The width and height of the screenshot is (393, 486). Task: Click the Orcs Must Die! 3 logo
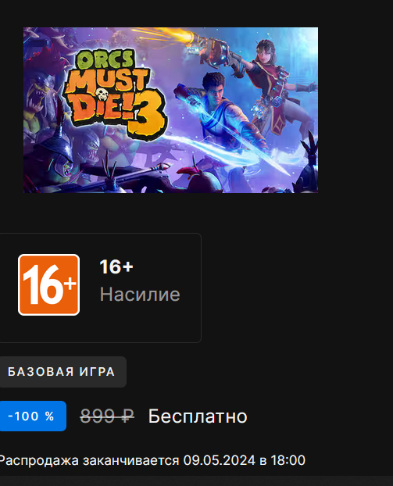(116, 93)
